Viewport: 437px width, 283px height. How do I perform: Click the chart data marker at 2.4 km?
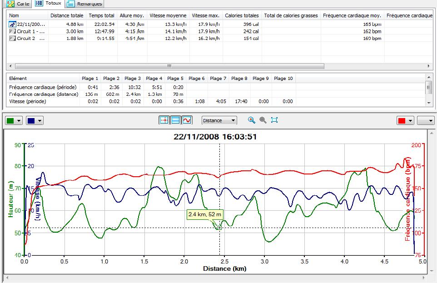point(219,228)
